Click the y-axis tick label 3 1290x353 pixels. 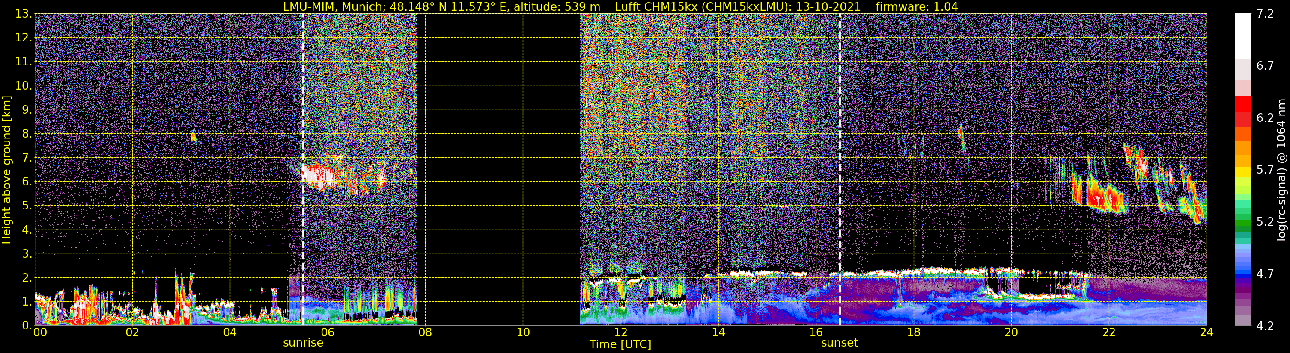pyautogui.click(x=26, y=253)
